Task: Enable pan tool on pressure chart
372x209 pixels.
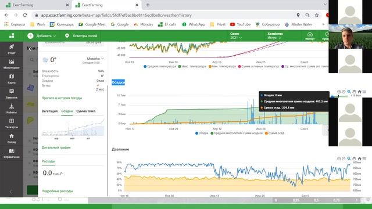Action: (354, 158)
